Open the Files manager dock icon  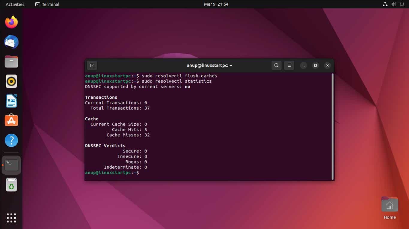(11, 62)
